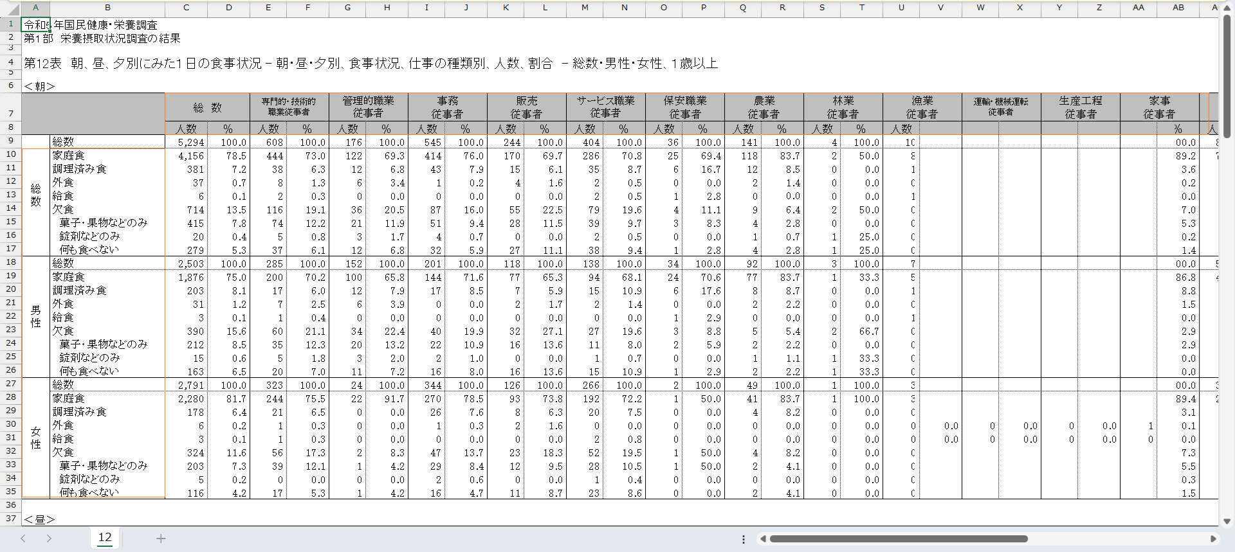This screenshot has height=552, width=1235.
Task: Click the 管理的職業従事者 header cell
Action: pos(368,107)
